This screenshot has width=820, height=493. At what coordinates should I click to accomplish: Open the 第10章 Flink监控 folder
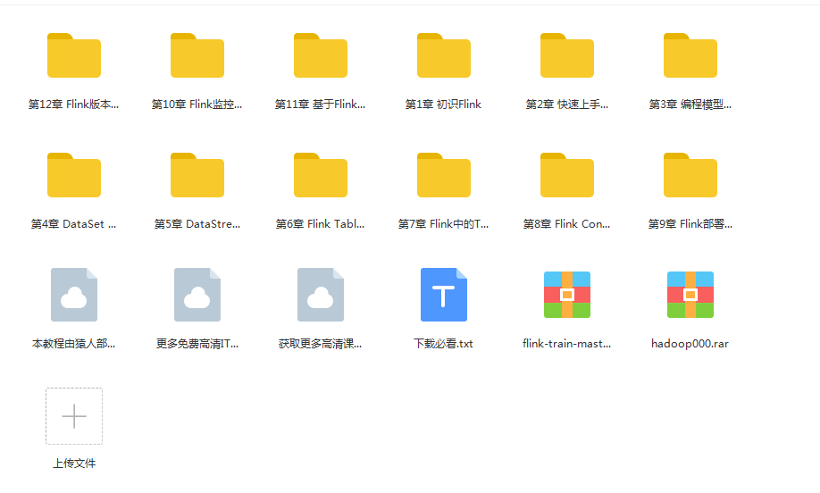click(197, 56)
